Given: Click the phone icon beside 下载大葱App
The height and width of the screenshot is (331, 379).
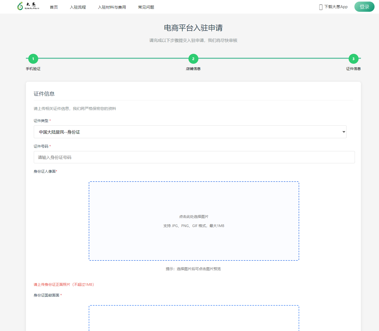Looking at the screenshot, I should 321,7.
